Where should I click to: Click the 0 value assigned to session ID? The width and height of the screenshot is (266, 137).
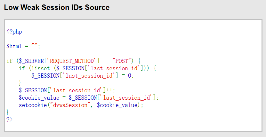[x=130, y=76]
